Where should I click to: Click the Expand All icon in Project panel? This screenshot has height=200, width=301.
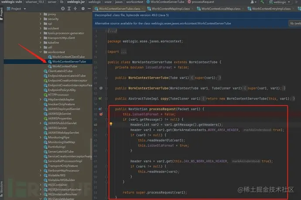[69, 9]
